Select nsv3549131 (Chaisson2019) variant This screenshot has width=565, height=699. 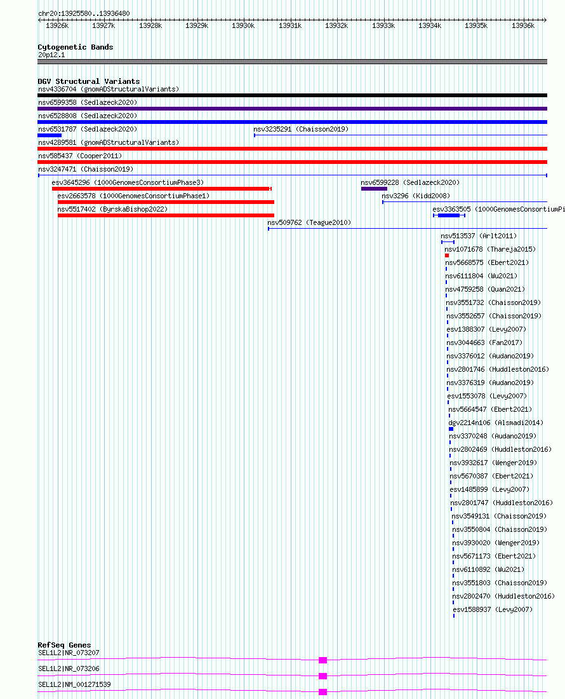(x=499, y=517)
